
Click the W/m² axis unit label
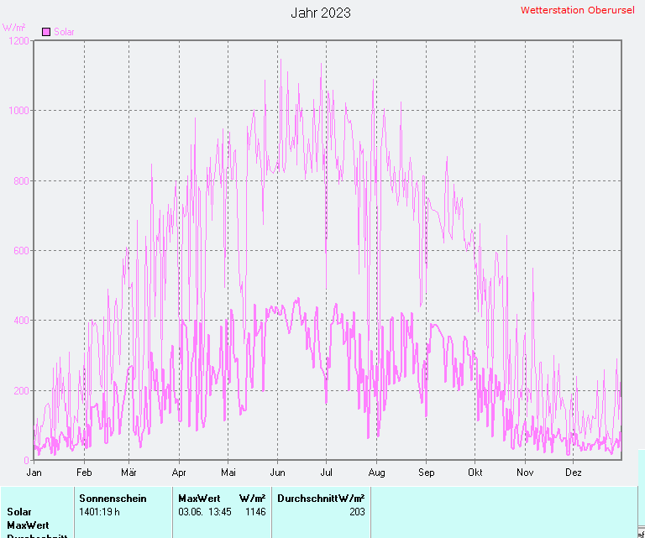(13, 28)
